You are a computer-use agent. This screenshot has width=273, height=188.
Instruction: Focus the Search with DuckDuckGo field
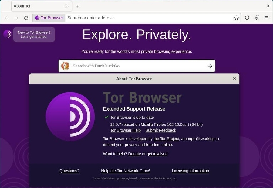pos(137,66)
